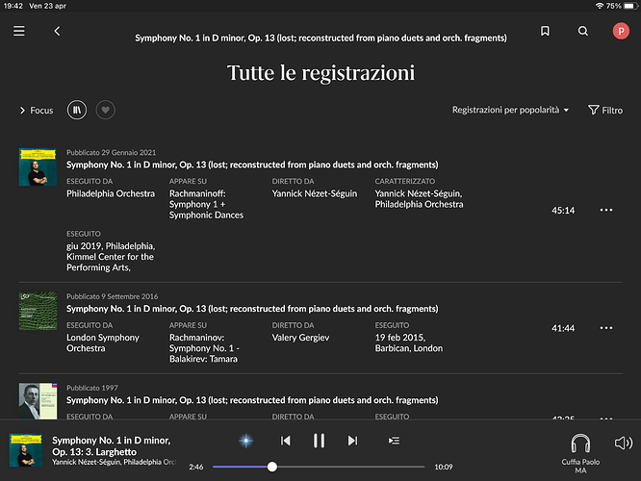The image size is (641, 481).
Task: Click the Caratterizzato artists text
Action: [419, 199]
